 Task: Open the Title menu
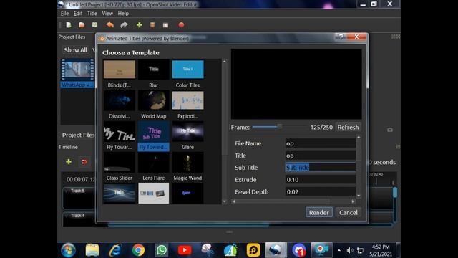(x=92, y=14)
